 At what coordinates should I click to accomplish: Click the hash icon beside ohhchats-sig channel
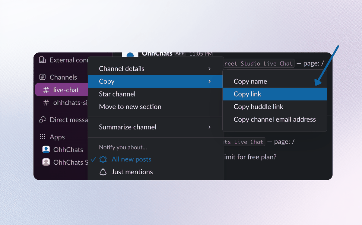pyautogui.click(x=46, y=103)
